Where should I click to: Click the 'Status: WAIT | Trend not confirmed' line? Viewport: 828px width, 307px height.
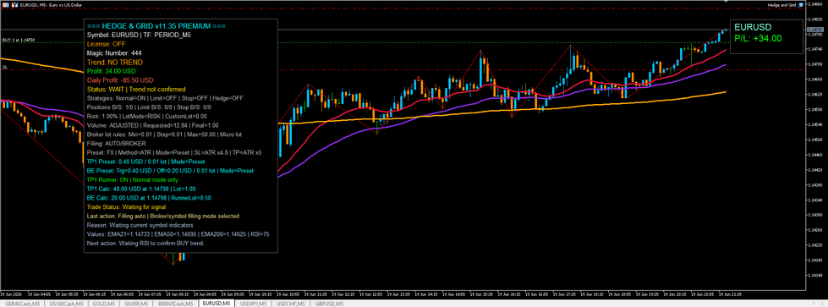[x=136, y=90]
